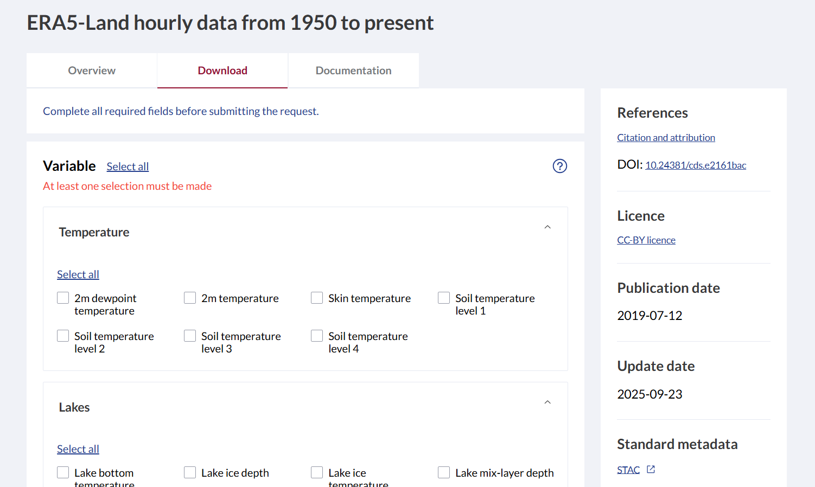The width and height of the screenshot is (815, 487).
Task: Open the Citation and attribution link
Action: click(666, 137)
